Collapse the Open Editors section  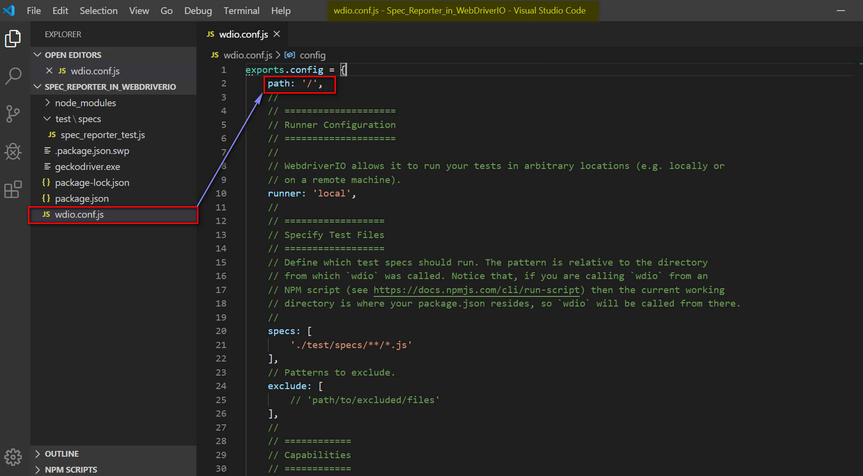(37, 55)
